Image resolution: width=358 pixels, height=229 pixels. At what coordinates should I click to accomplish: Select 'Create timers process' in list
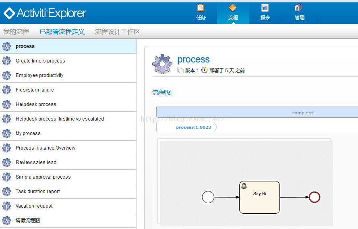(x=68, y=61)
